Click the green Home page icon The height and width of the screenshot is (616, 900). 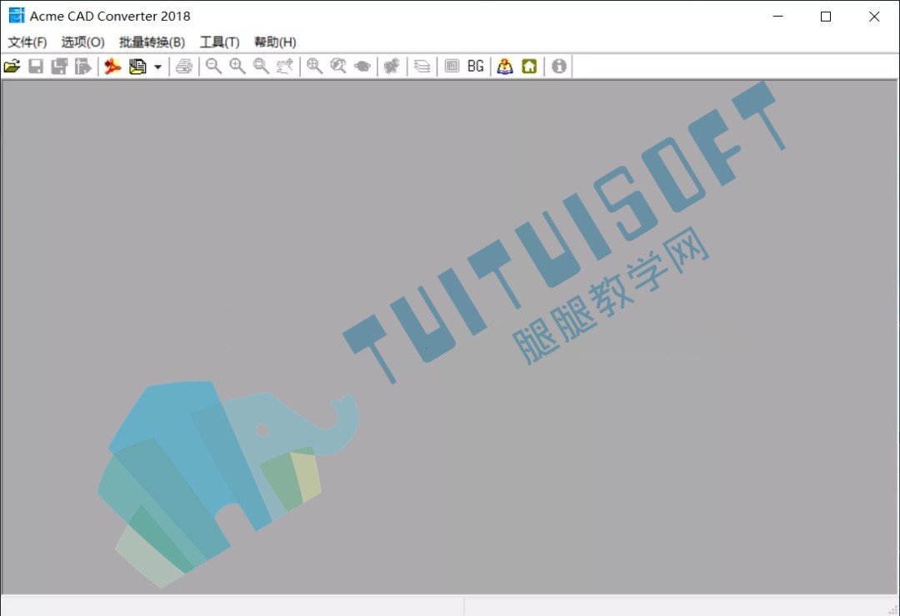pos(529,67)
